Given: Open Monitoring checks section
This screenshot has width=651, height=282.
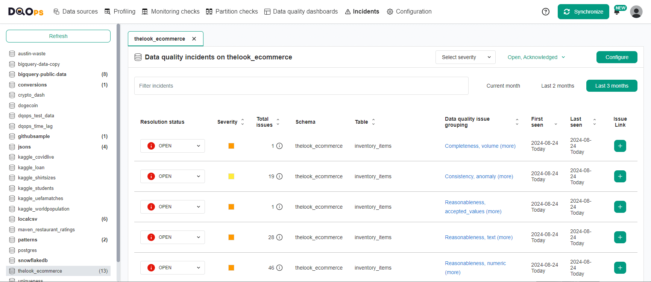Looking at the screenshot, I should pyautogui.click(x=171, y=12).
